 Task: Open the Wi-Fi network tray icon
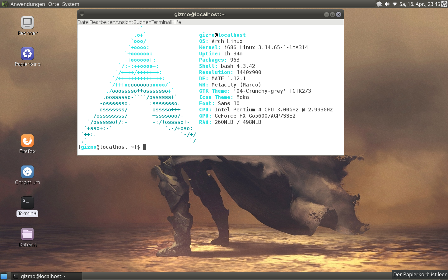pos(394,4)
